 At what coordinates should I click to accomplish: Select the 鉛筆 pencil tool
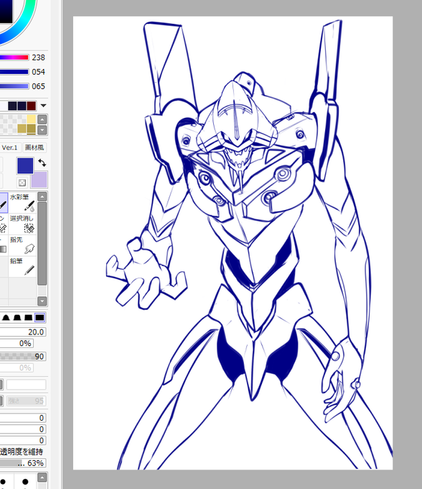[22, 266]
